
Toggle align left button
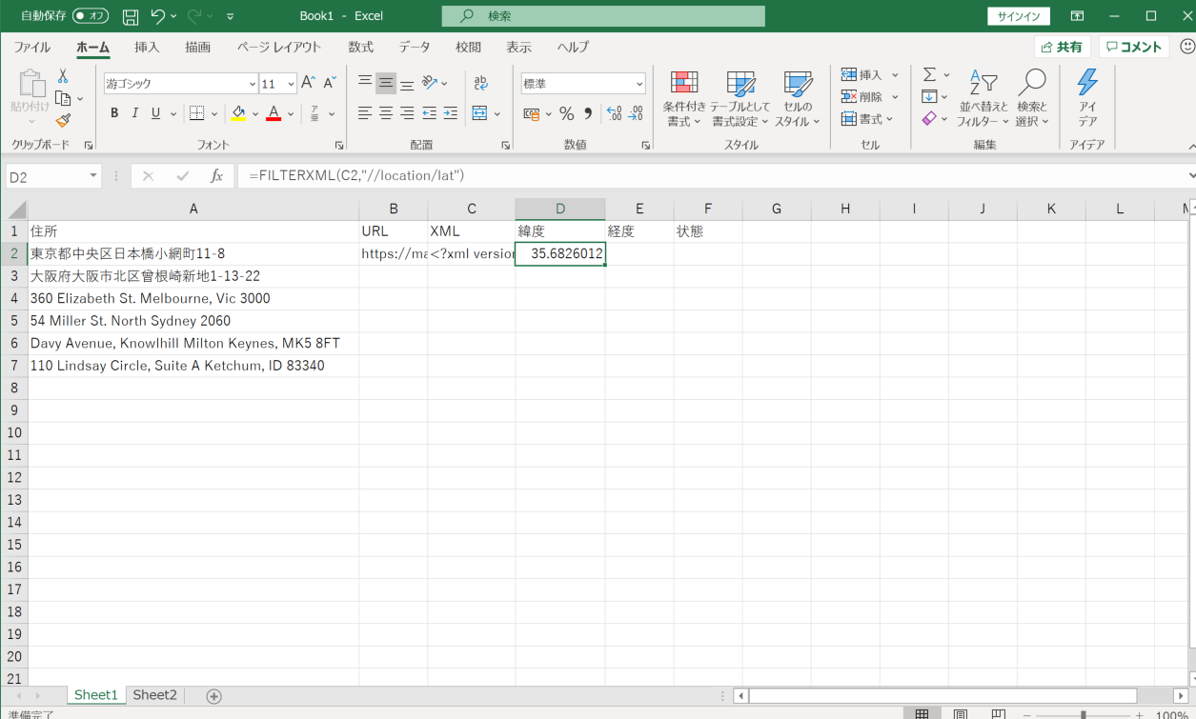click(x=365, y=113)
